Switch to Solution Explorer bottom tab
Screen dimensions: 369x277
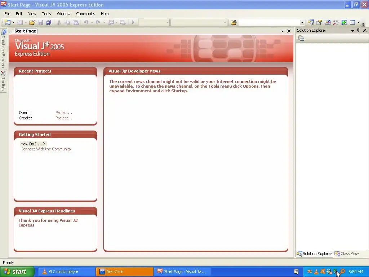[315, 254]
